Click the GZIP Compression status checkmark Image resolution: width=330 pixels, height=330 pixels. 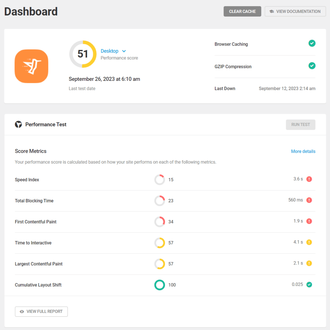pyautogui.click(x=312, y=66)
